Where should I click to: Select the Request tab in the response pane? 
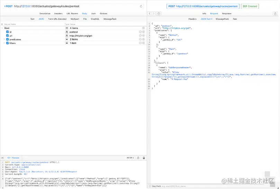(x=214, y=13)
